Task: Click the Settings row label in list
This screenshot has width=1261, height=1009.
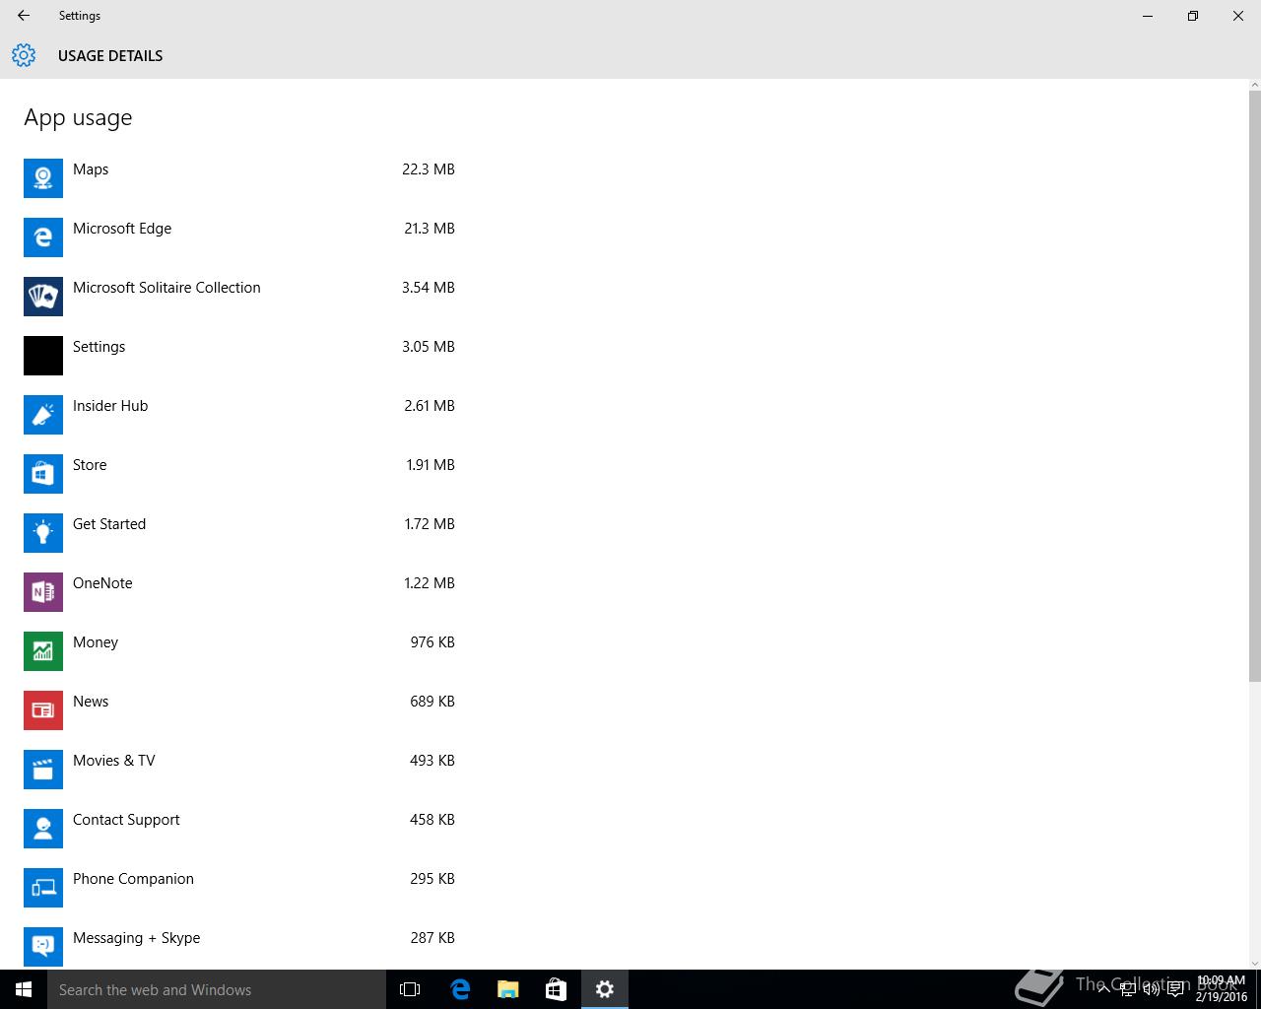Action: coord(99,347)
